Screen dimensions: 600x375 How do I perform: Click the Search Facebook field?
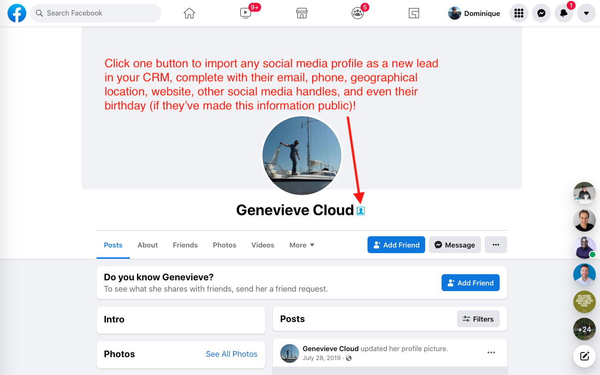click(x=96, y=13)
